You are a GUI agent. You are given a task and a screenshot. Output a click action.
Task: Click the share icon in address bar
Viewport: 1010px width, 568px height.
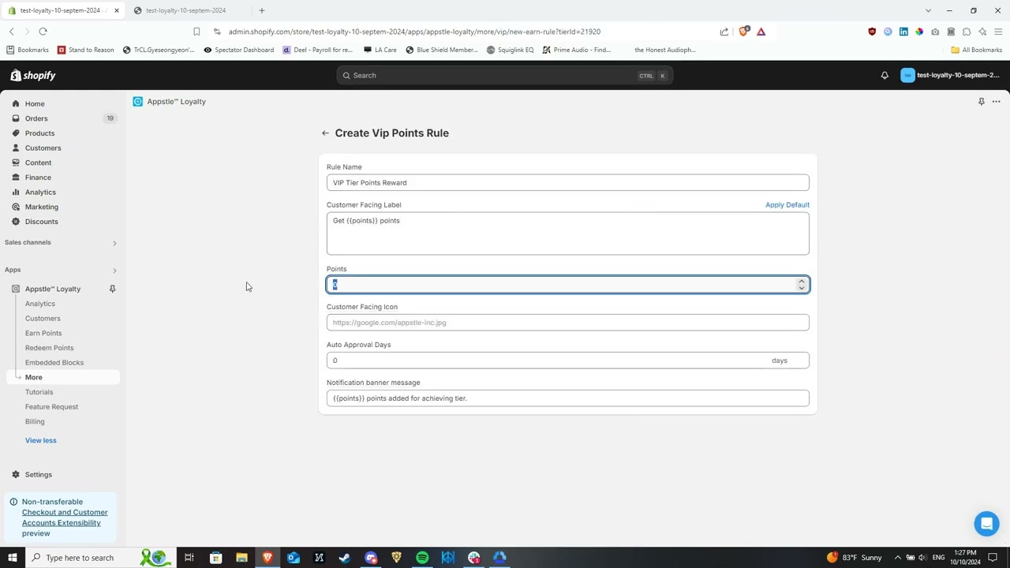724,32
